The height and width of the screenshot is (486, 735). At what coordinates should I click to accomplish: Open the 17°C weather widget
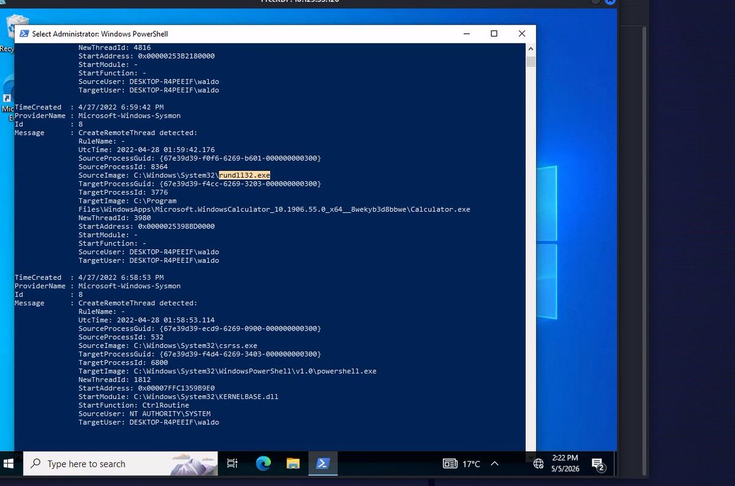click(x=462, y=464)
